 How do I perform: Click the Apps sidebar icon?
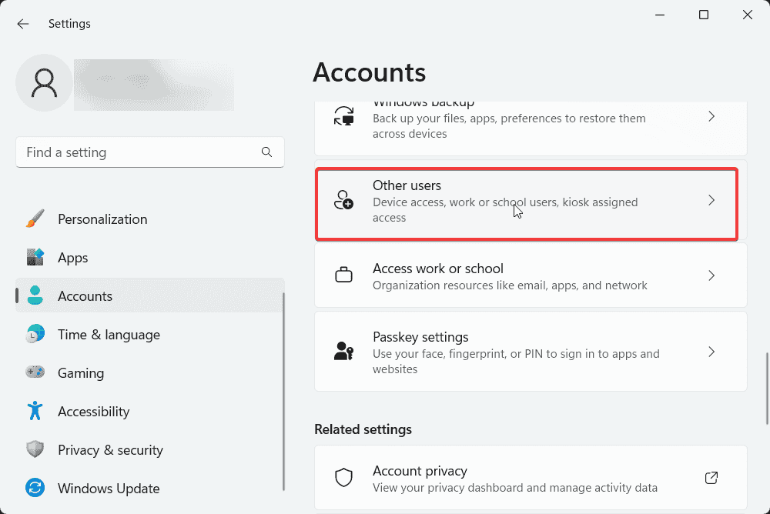(35, 257)
